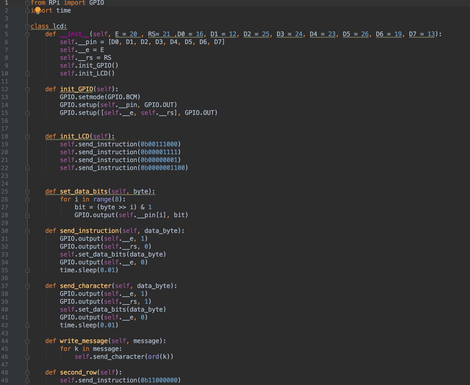Click 'self.__rs = RS' on line 8
Image resolution: width=470 pixels, height=385 pixels.
86,58
